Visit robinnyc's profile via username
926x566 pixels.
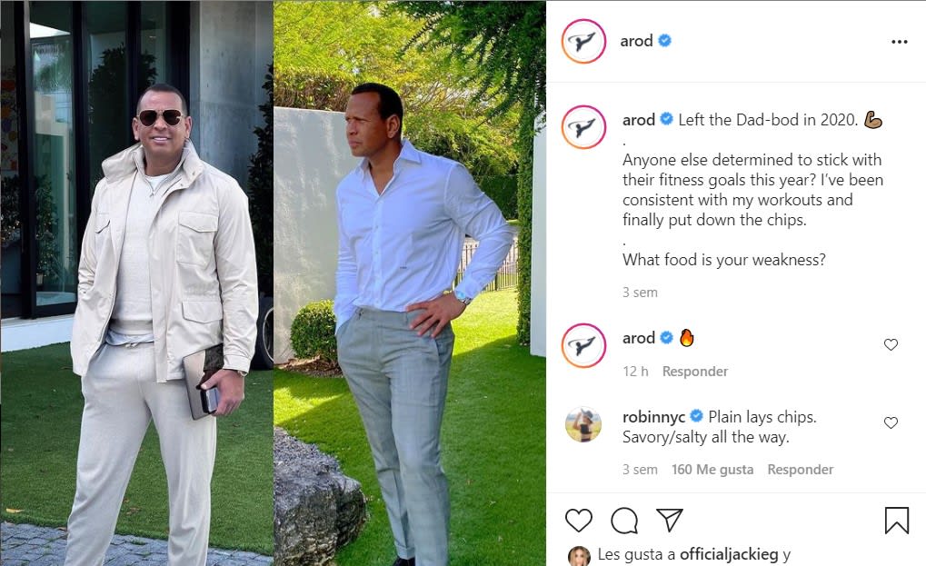(x=653, y=417)
